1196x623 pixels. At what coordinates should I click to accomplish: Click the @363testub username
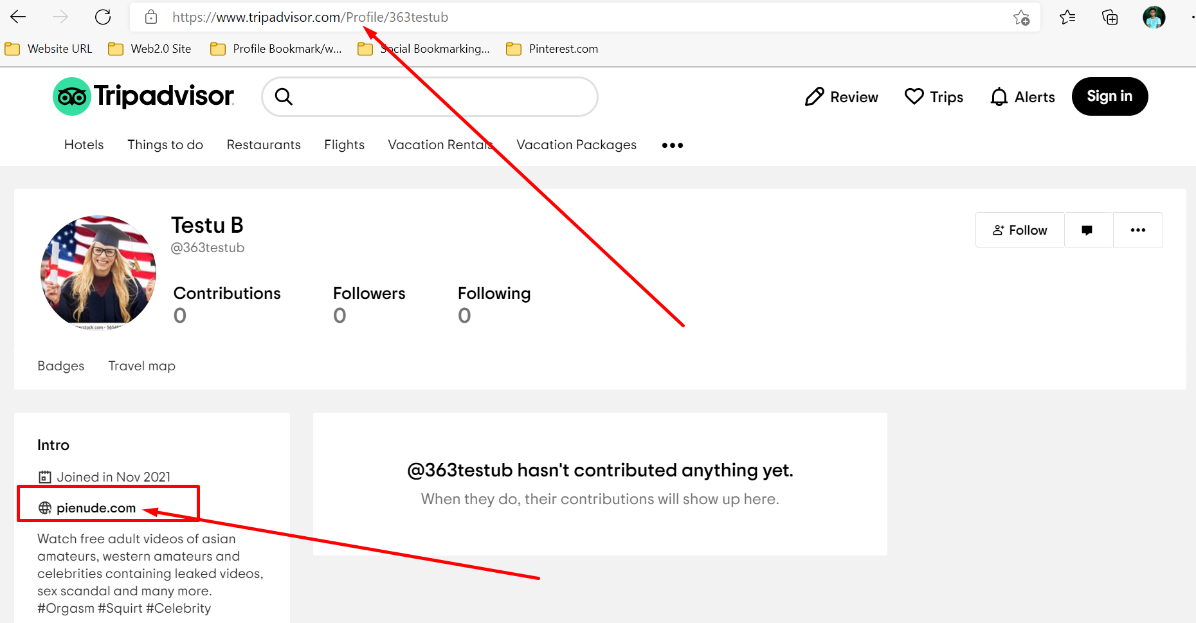click(207, 248)
